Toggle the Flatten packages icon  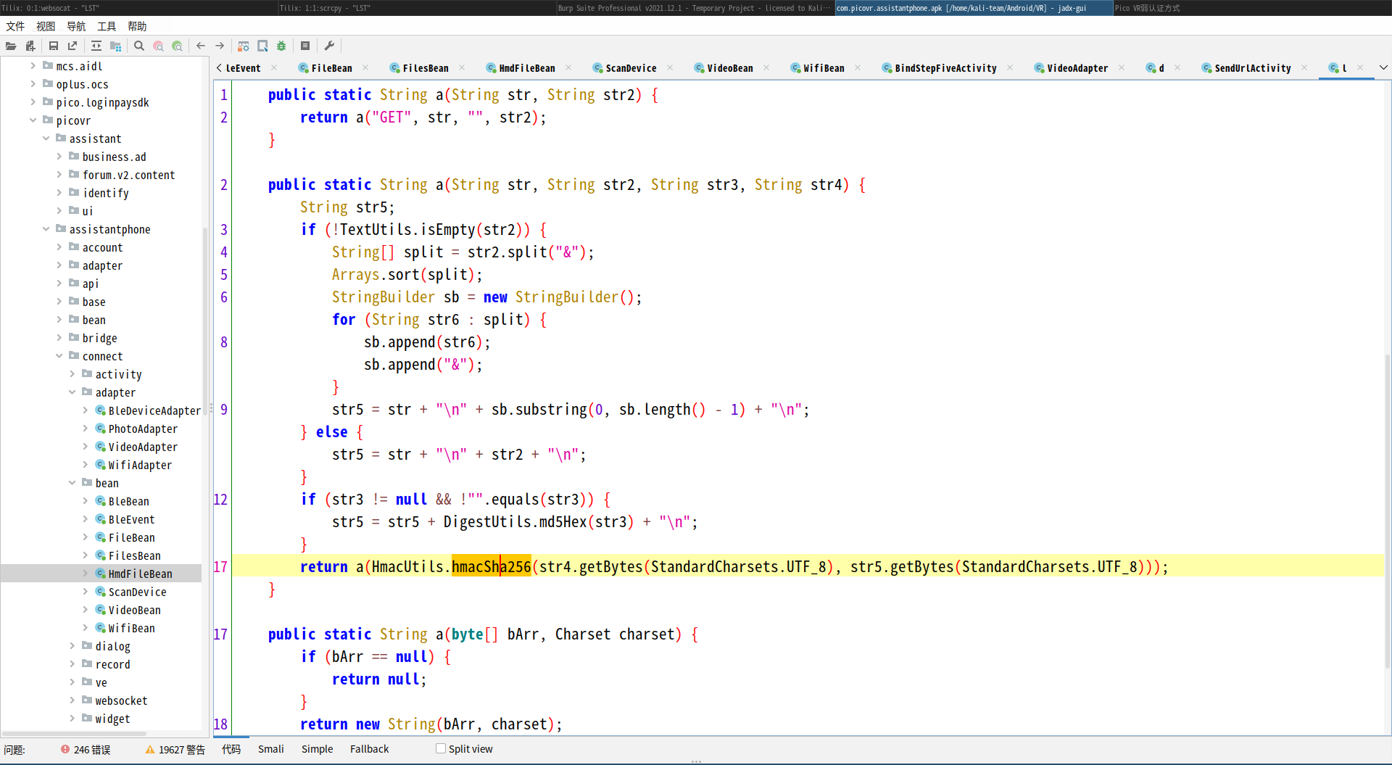point(115,46)
